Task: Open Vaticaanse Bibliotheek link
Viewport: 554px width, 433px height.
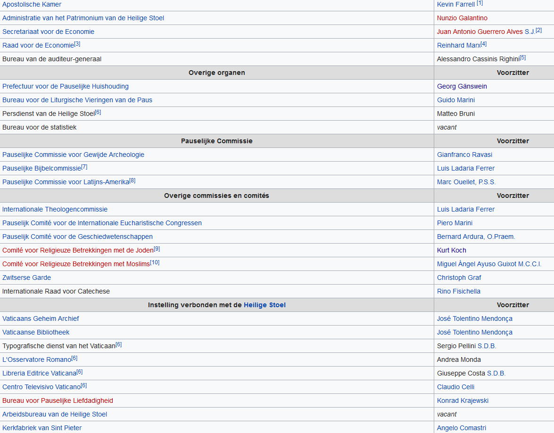Action: [36, 332]
